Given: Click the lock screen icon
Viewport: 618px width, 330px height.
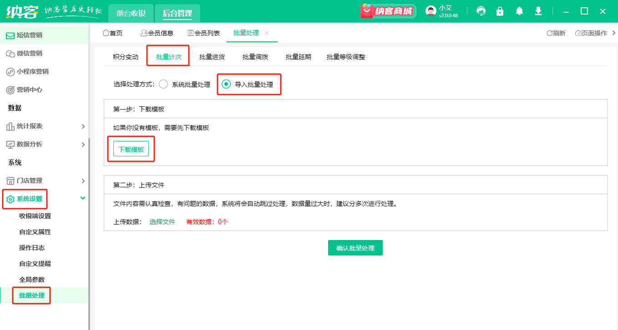Looking at the screenshot, I should click(500, 11).
